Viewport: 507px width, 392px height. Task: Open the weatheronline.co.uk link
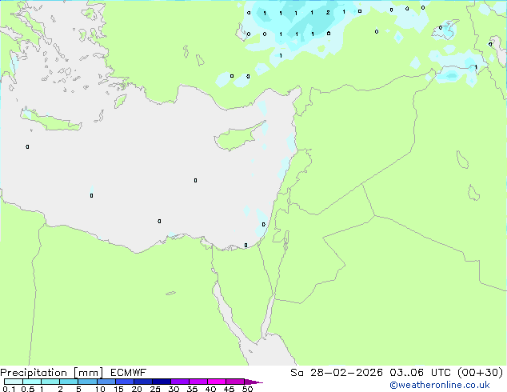pyautogui.click(x=440, y=385)
